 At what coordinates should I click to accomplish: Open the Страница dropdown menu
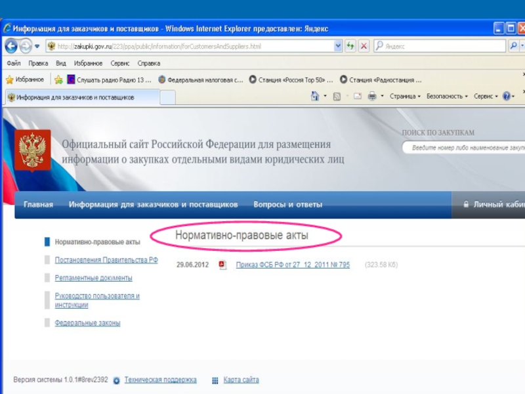click(x=405, y=97)
